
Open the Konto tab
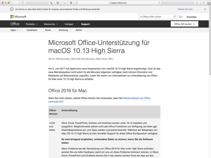click(x=48, y=30)
